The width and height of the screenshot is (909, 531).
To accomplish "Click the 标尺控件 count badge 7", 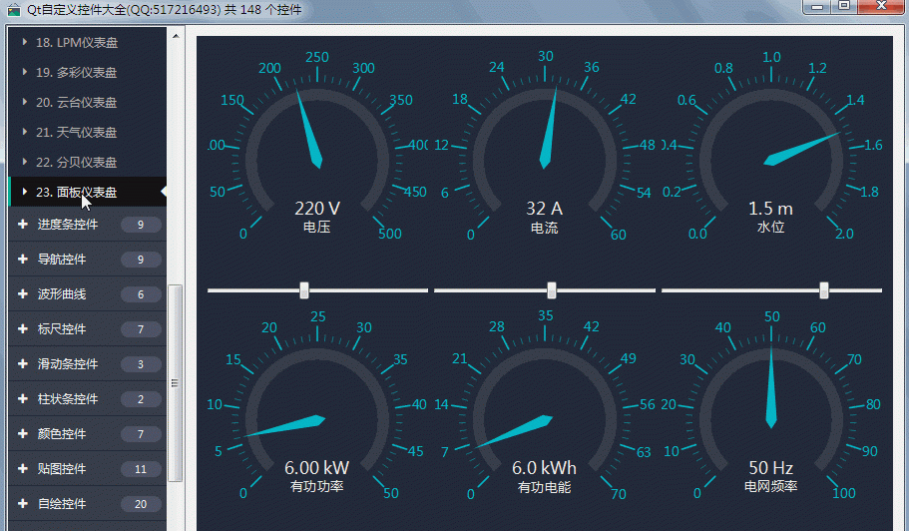I will click(141, 329).
